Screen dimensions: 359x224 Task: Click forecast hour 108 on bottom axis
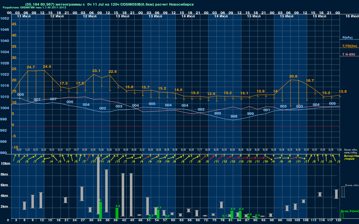[305, 221]
